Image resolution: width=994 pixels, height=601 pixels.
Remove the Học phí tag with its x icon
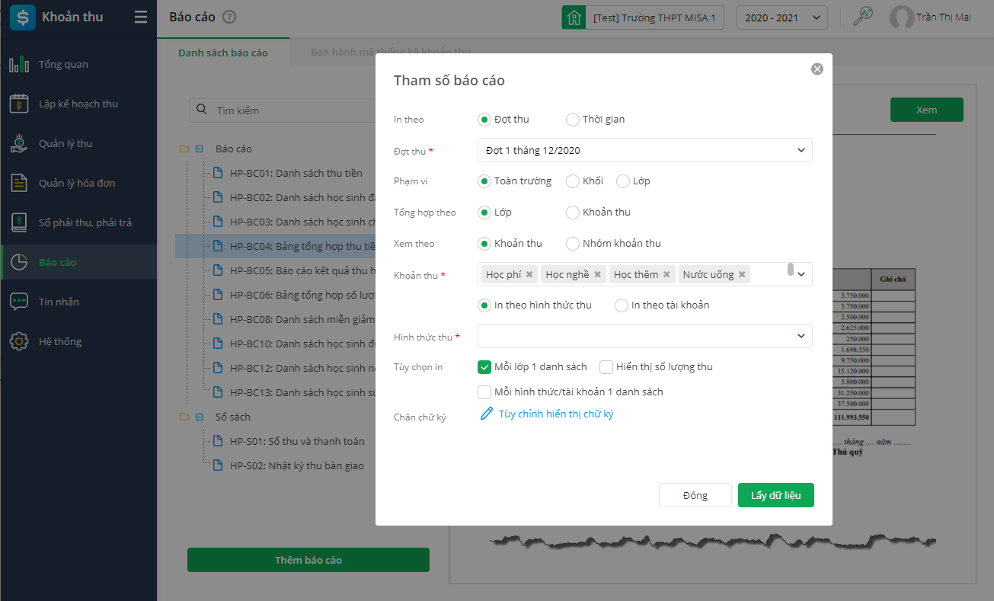click(x=529, y=274)
